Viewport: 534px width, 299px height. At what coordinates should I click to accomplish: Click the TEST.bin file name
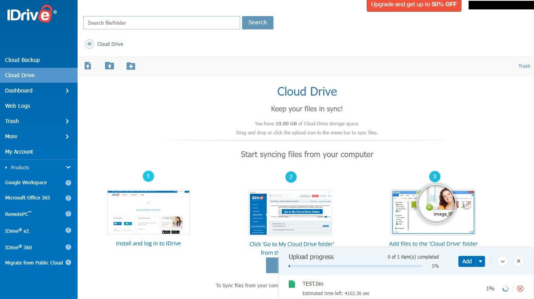coord(313,283)
